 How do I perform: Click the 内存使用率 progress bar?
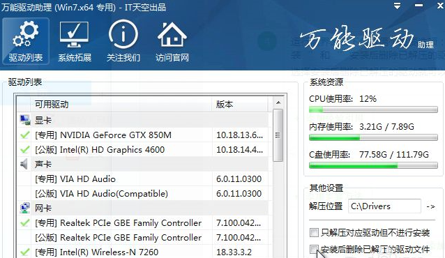pyautogui.click(x=373, y=137)
